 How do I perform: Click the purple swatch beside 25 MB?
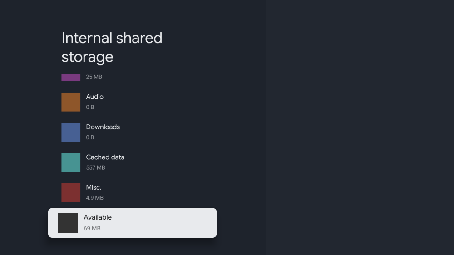pos(71,78)
